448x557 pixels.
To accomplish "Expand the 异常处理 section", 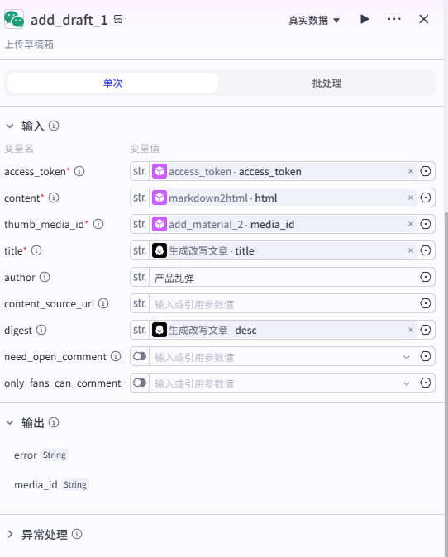I will [x=10, y=534].
